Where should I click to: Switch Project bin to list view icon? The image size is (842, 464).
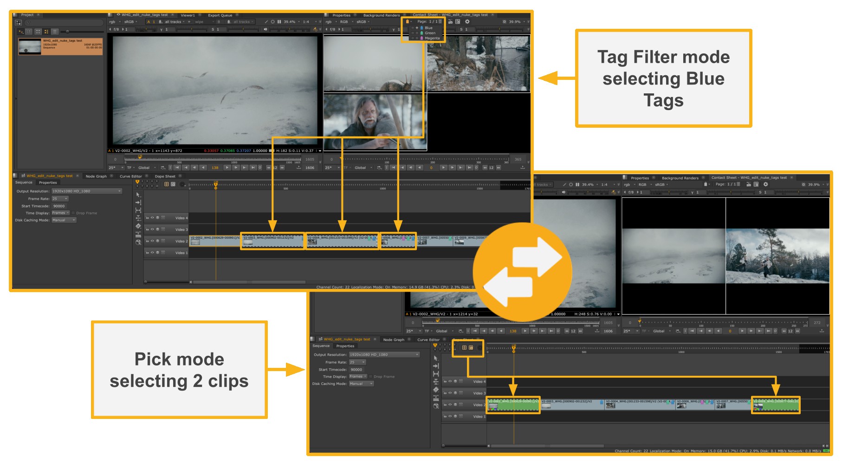point(55,32)
